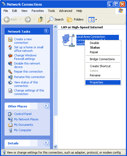127x156 pixels.
Task: Click Rename this connection link
Action: [x=29, y=77]
